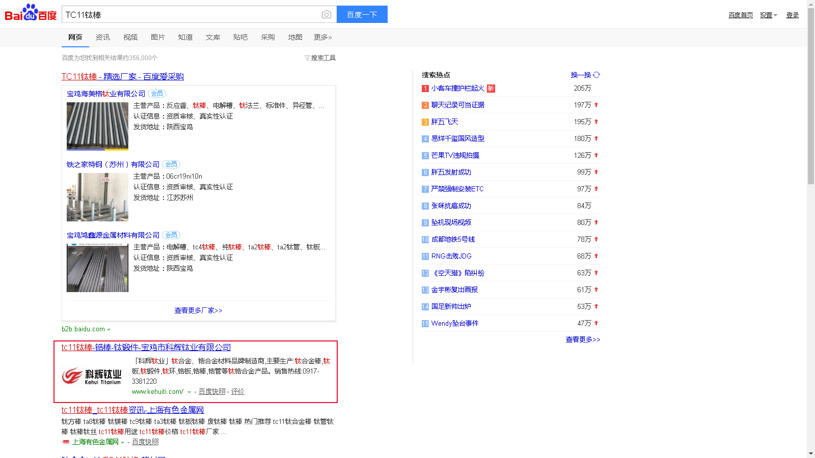Screen dimensions: 815x458
Task: Click 评价 link for kehuiti result
Action: pos(238,391)
